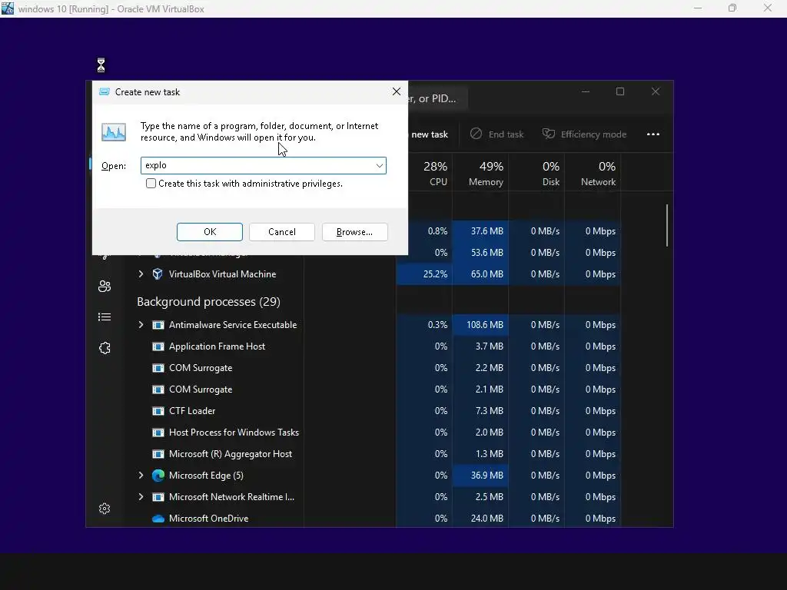This screenshot has height=590, width=787.
Task: Select the Background processes (29) heading
Action: point(209,301)
